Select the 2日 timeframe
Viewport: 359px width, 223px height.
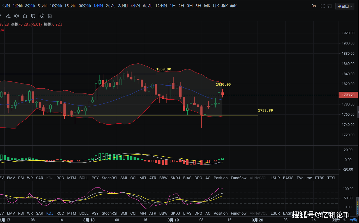[x=181, y=6]
